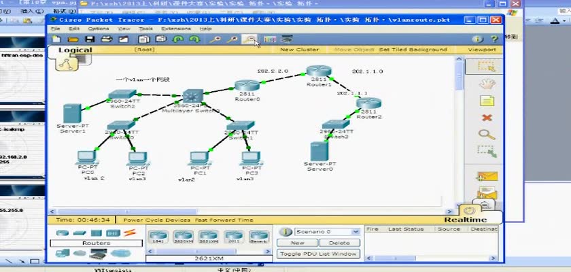The image size is (571, 272).
Task: Select the Custom Made Devices category icon
Action: (x=99, y=253)
